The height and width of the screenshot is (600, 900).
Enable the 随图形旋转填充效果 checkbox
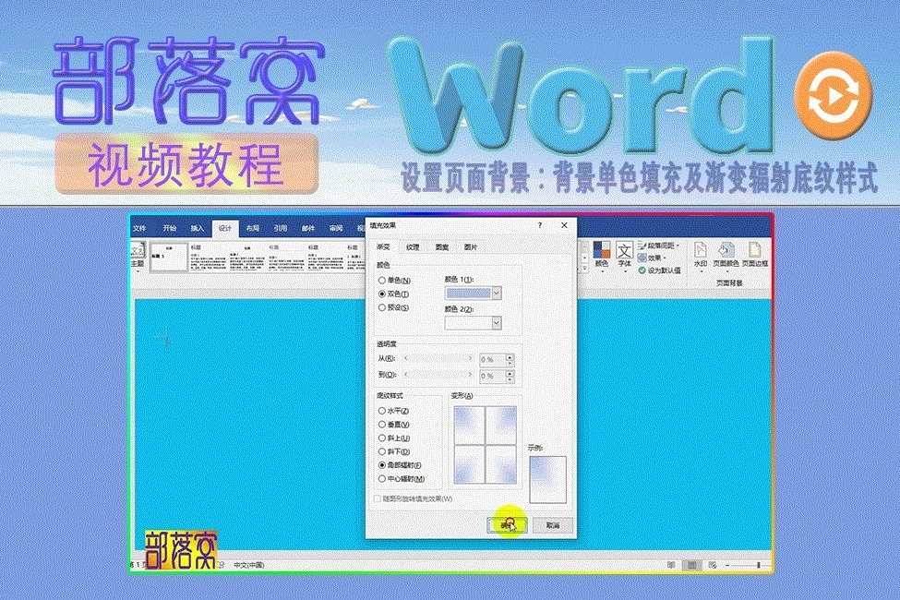point(378,499)
